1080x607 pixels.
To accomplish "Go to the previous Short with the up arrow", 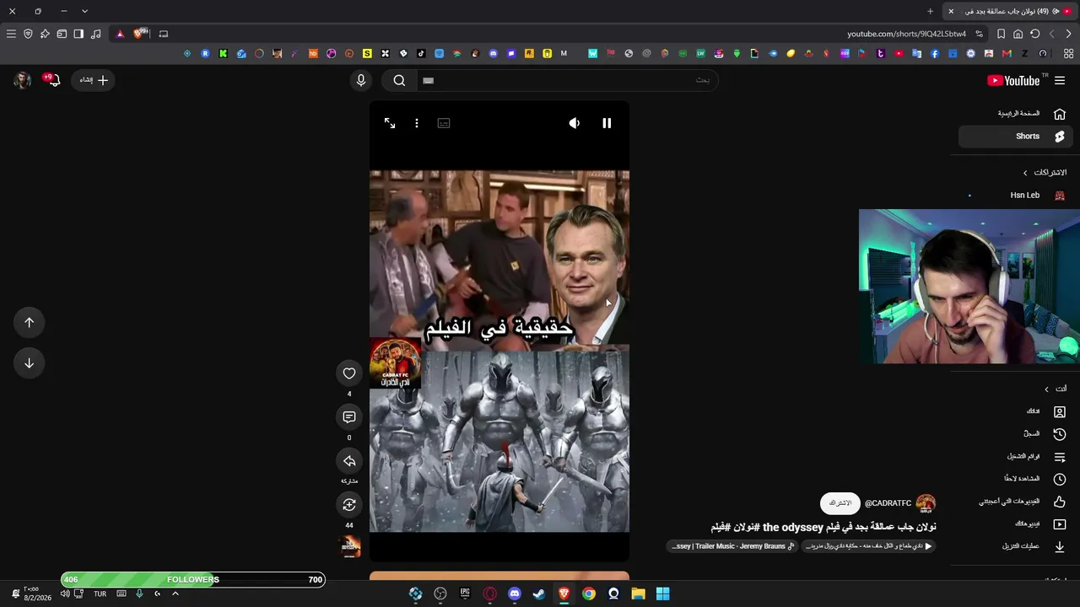I will tap(29, 322).
